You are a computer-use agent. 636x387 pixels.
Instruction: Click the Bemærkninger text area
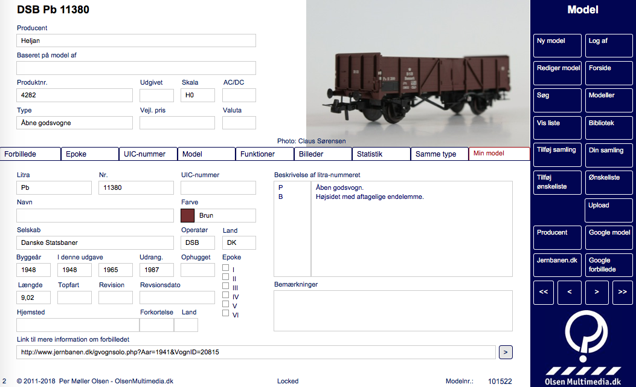pos(393,311)
